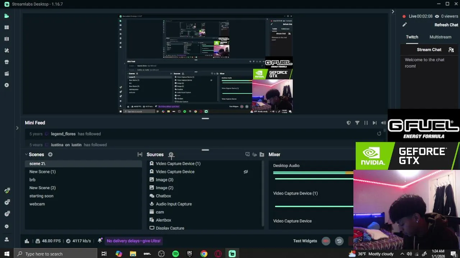
Task: Click the notifications bell in the status bar
Action: 100,241
